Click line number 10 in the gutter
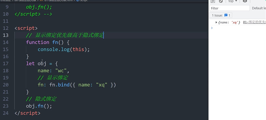The height and width of the screenshot is (120, 266). (x=5, y=14)
